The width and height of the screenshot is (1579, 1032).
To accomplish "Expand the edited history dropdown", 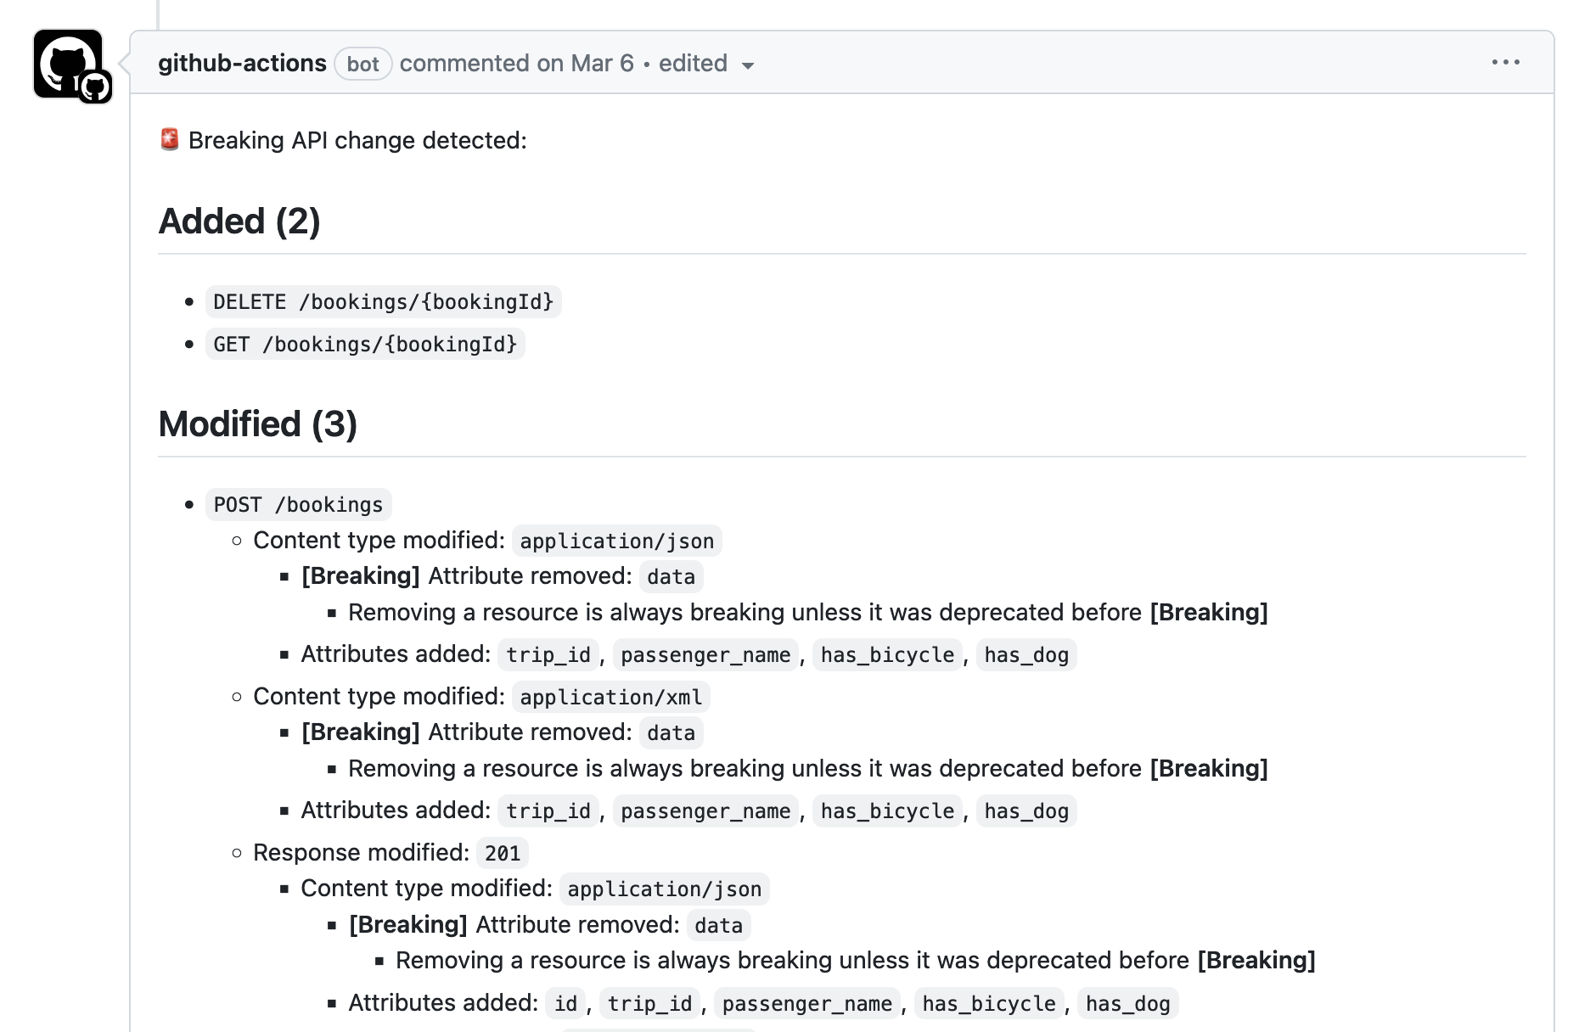I will coord(706,64).
